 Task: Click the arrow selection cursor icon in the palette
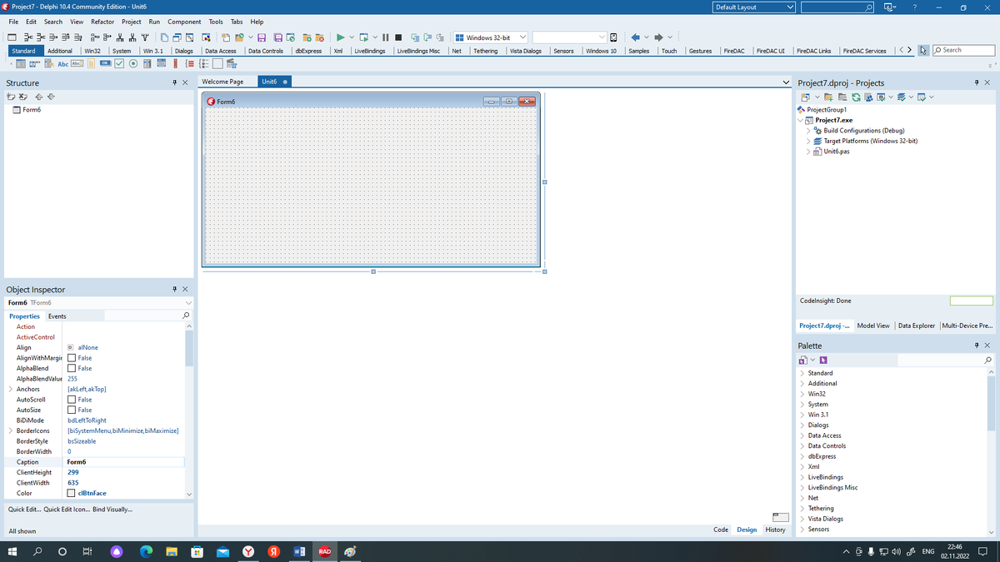923,50
